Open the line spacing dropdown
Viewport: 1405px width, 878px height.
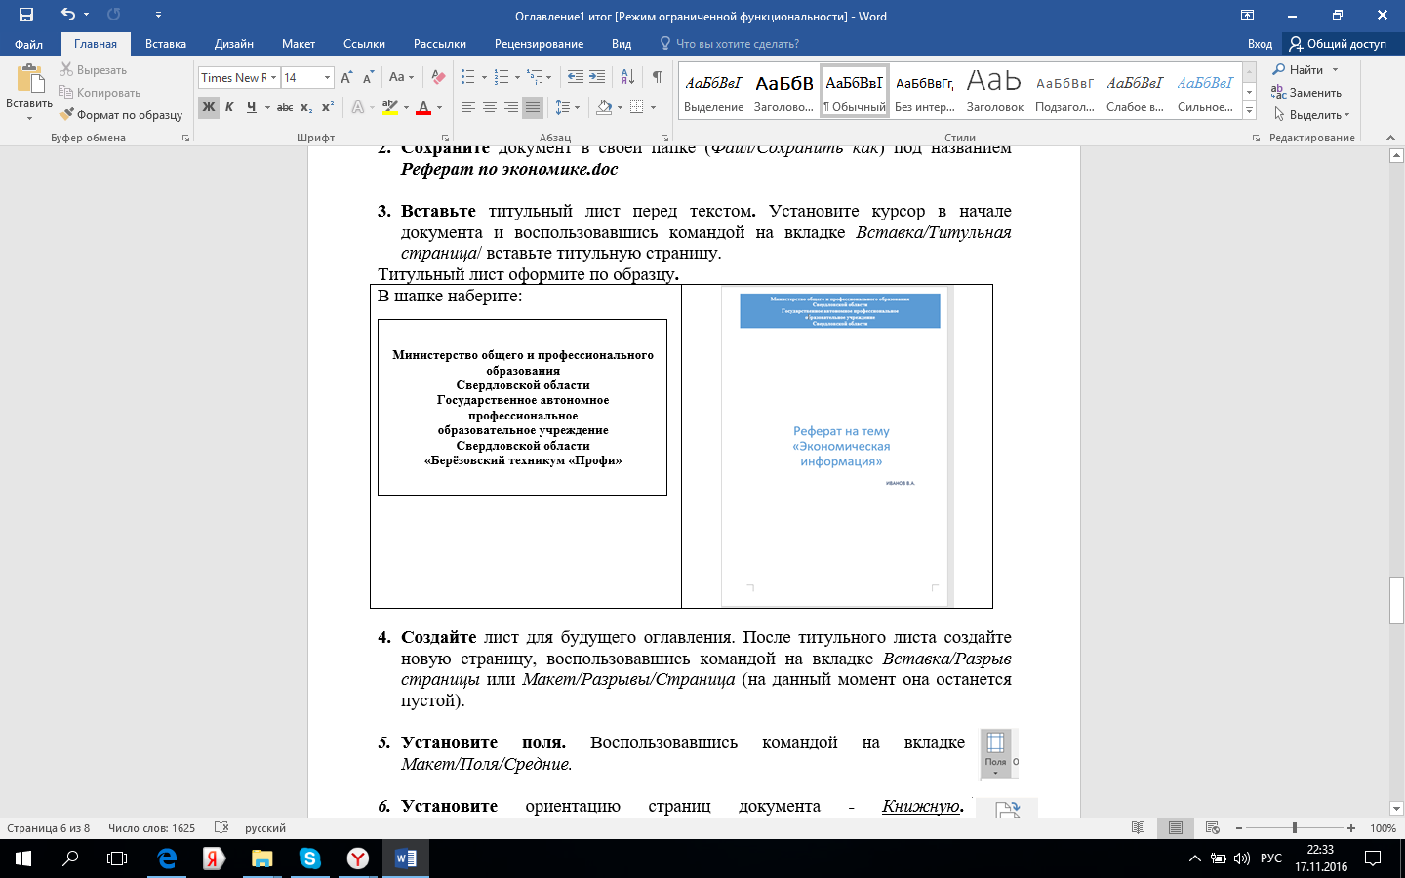[x=568, y=107]
